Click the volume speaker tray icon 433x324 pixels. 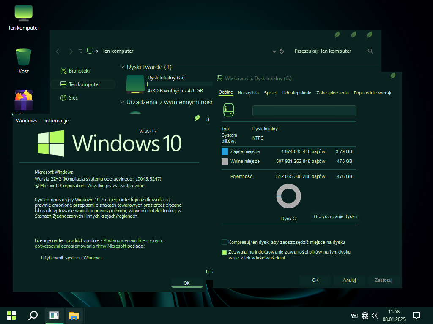point(375,315)
